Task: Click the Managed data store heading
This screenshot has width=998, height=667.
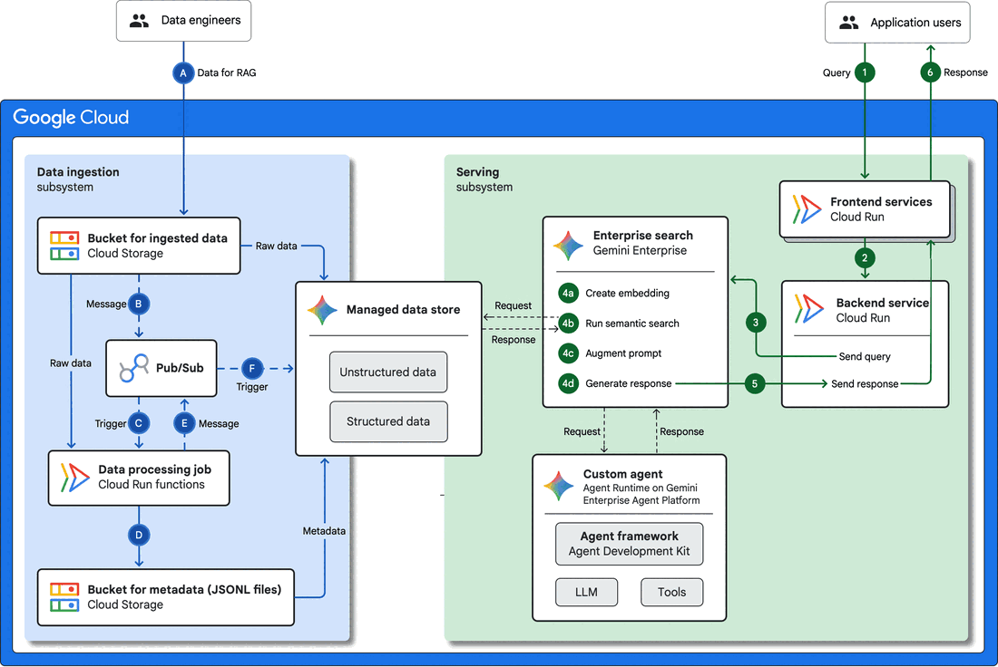Action: [x=403, y=310]
